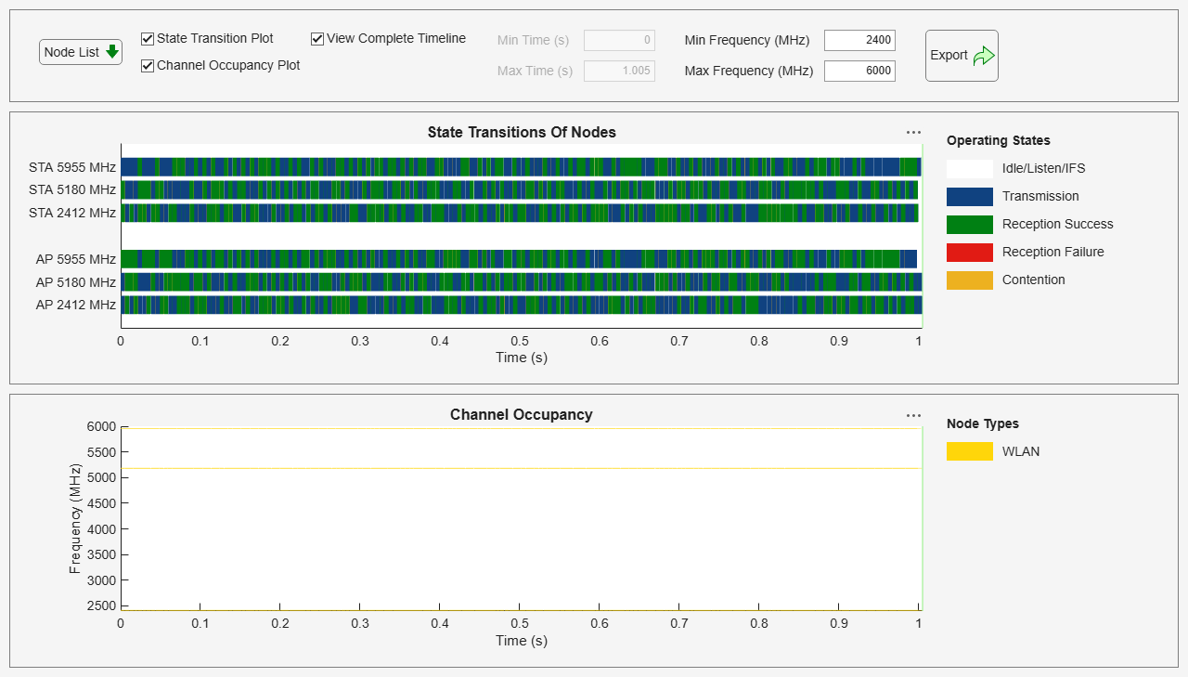
Task: Click the 'Node Types' legend heading
Action: point(983,423)
